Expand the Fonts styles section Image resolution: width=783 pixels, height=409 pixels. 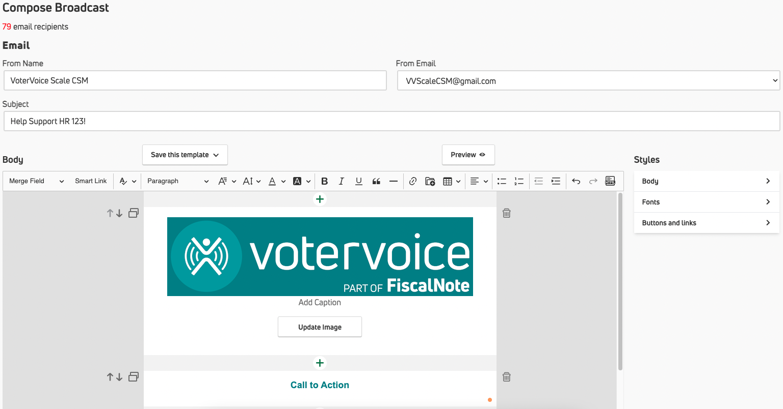pyautogui.click(x=707, y=202)
